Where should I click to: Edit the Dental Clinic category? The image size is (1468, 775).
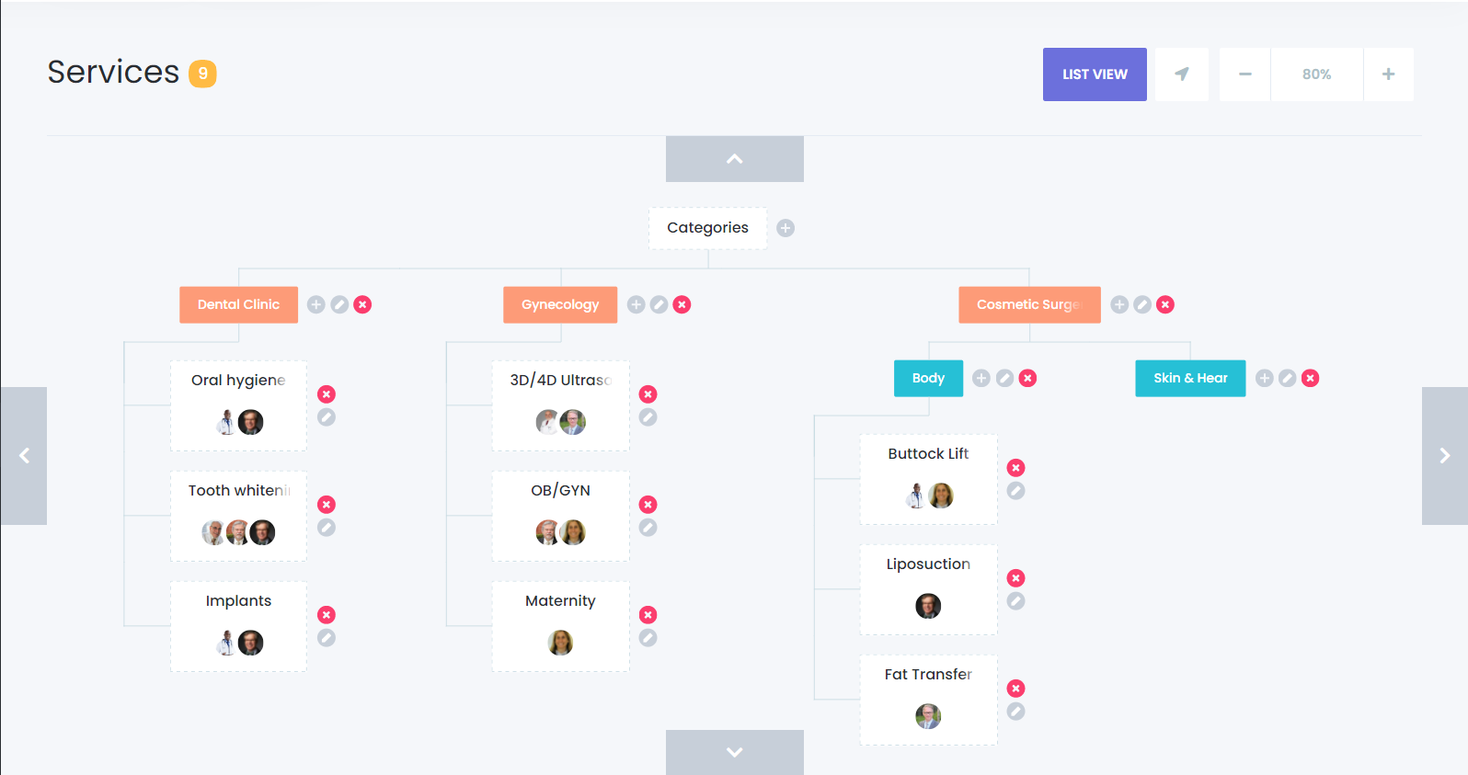tap(339, 304)
